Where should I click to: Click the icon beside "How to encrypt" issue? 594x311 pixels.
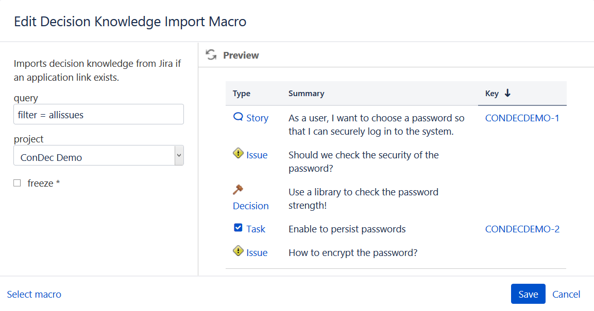coord(238,251)
